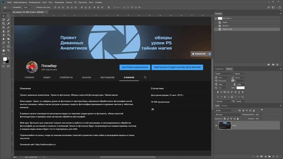Viewport: 283px width, 159px height.
Task: Open the Окно menu
Action: coord(91,2)
